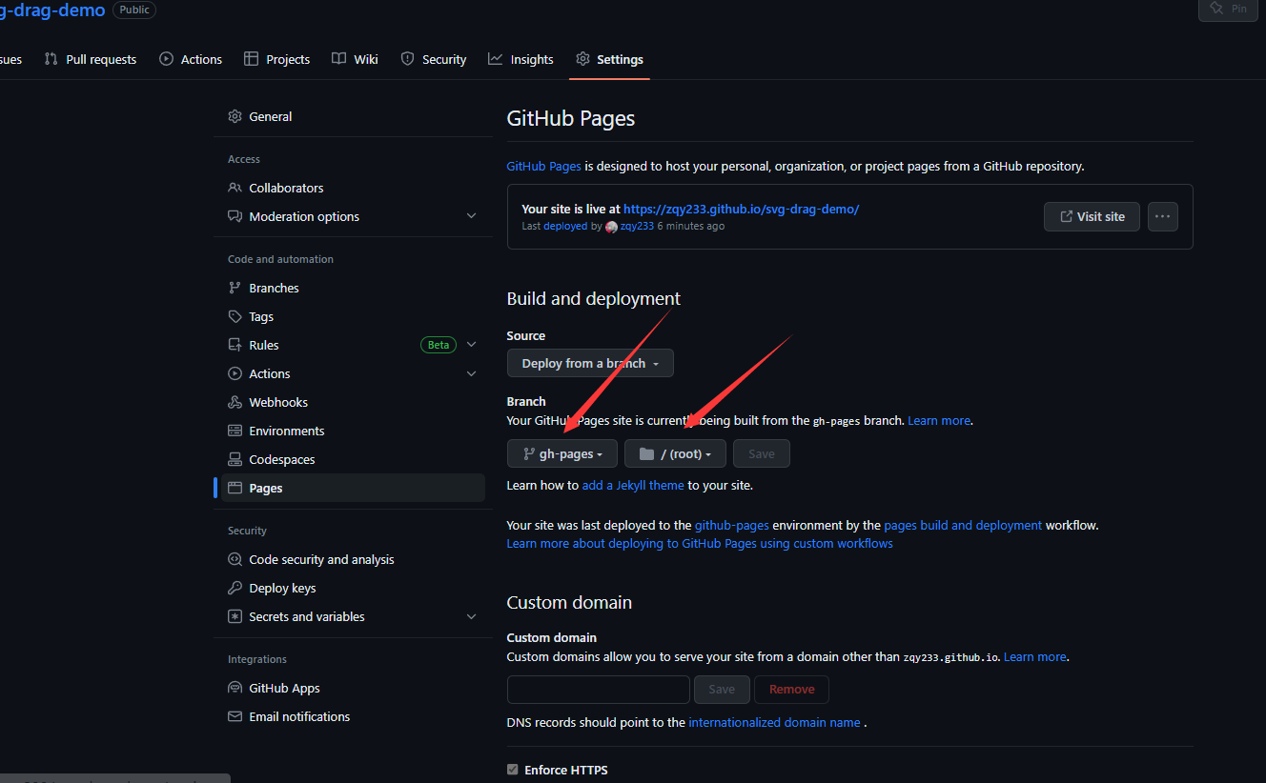
Task: Click the repository name drag-demo title link
Action: point(52,10)
